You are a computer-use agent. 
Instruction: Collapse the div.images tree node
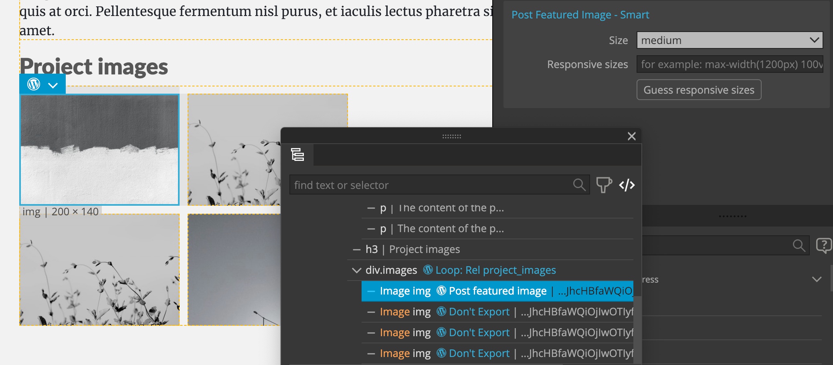[x=356, y=270]
